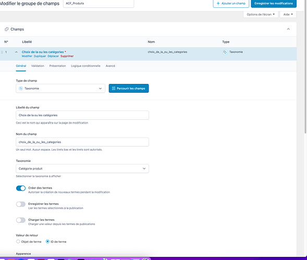Click into the Libellé du champ input
The image size is (307, 260).
82,115
